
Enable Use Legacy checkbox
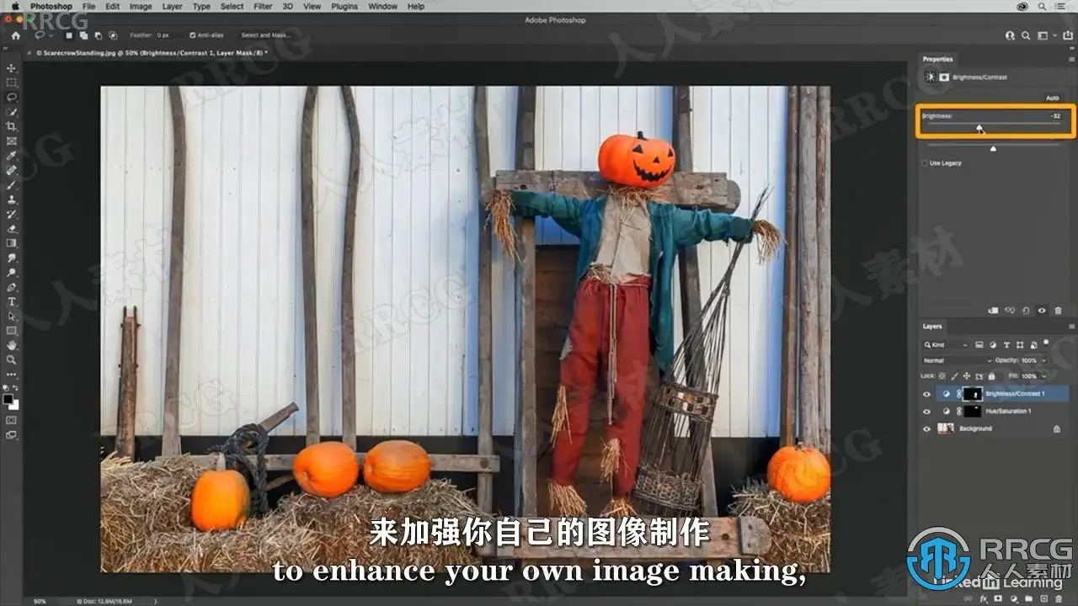pos(925,163)
